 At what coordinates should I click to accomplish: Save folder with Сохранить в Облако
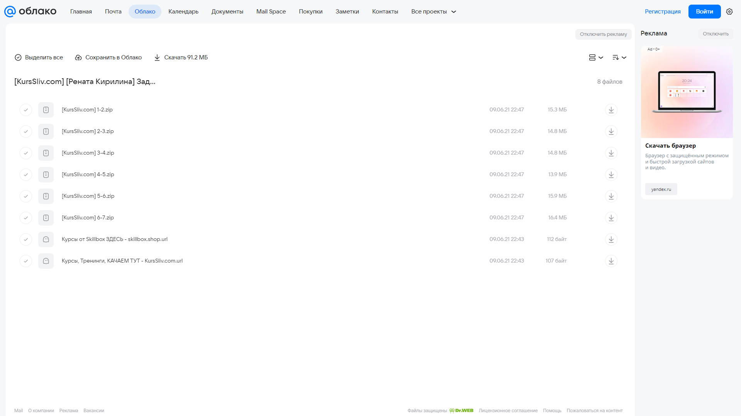pos(109,57)
